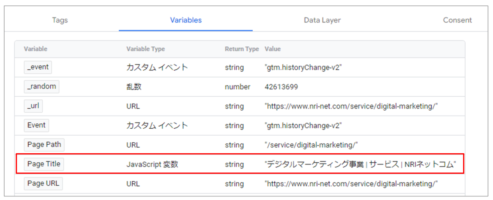Select the Variables tab
Image resolution: width=493 pixels, height=200 pixels.
(x=186, y=20)
